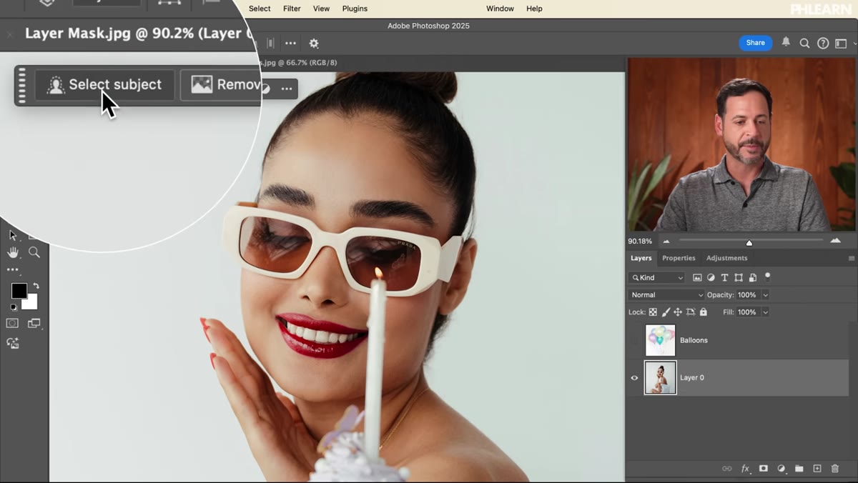
Task: Click the swap foreground/background colors arrow
Action: (36, 287)
